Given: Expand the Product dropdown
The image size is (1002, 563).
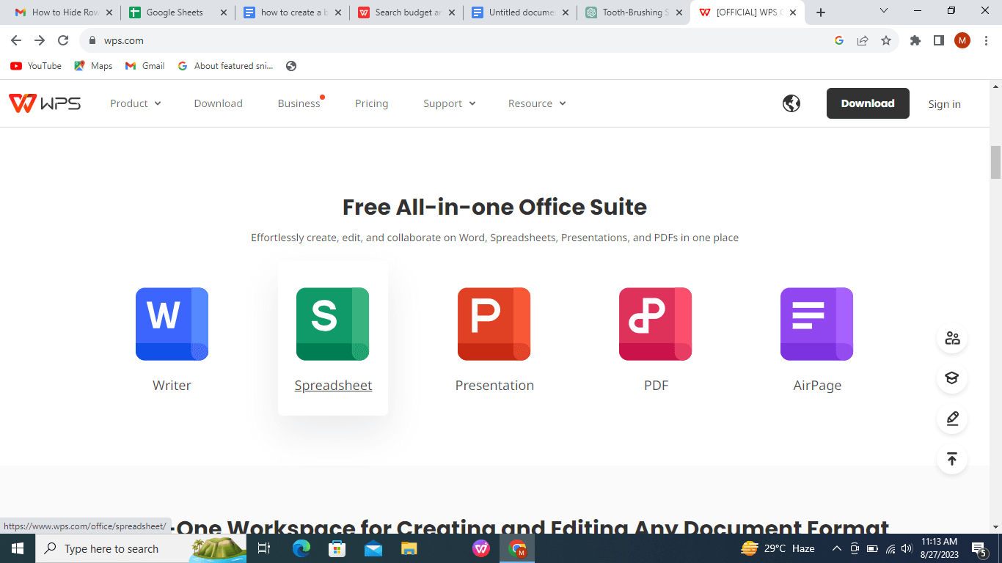Looking at the screenshot, I should (136, 103).
